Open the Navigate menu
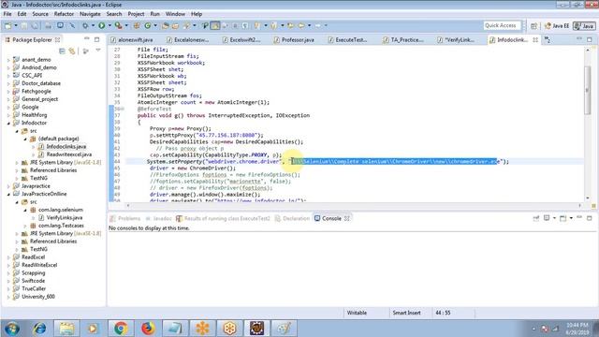The height and width of the screenshot is (337, 599). click(90, 14)
